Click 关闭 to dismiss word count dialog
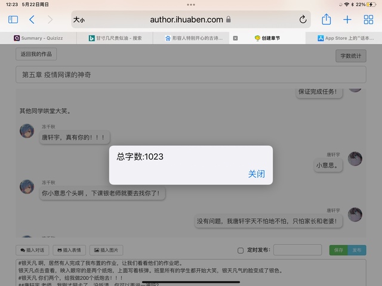The image size is (382, 286). tap(256, 174)
